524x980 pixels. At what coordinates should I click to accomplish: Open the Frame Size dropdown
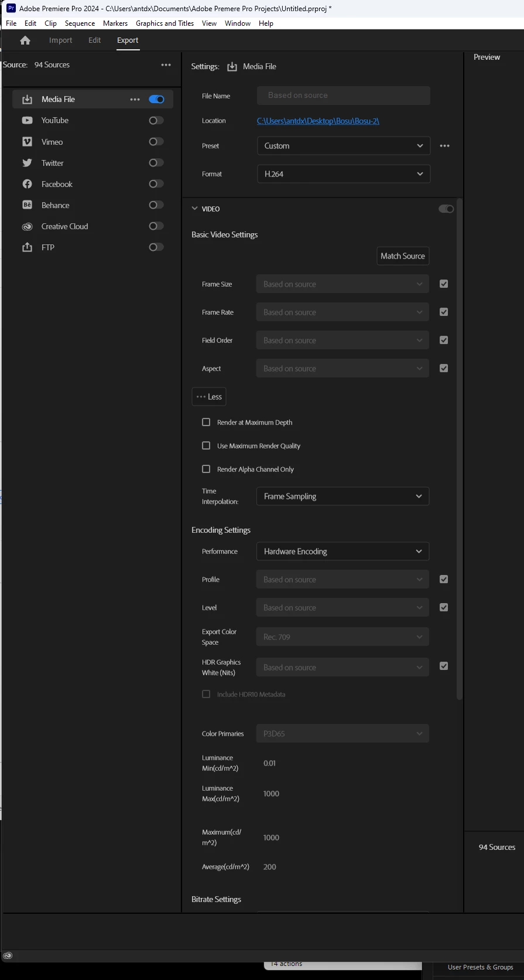click(343, 284)
